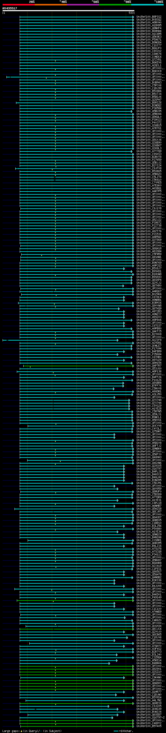Select hit label UniRef100_C1GIT7
Image resolution: width=166 pixels, height=733 pixels.
click(149, 45)
